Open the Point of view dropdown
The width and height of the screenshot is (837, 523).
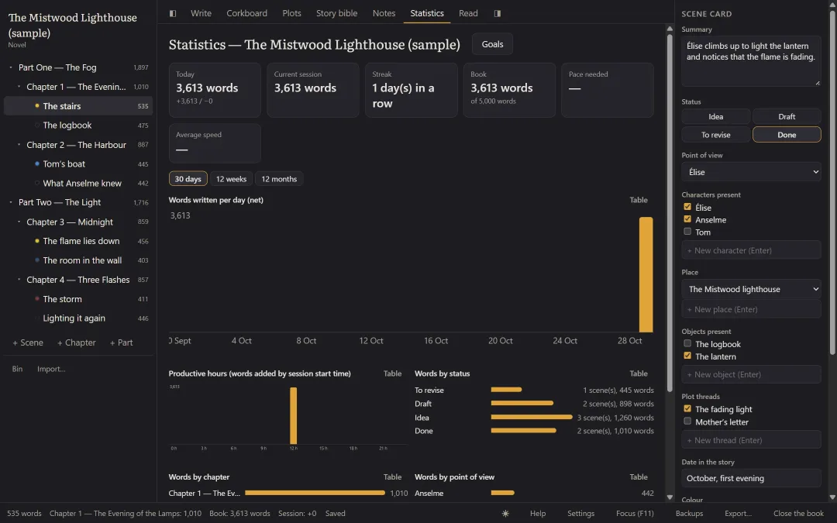pos(751,172)
